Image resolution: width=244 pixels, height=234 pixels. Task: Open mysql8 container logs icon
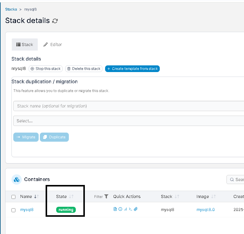115,209
